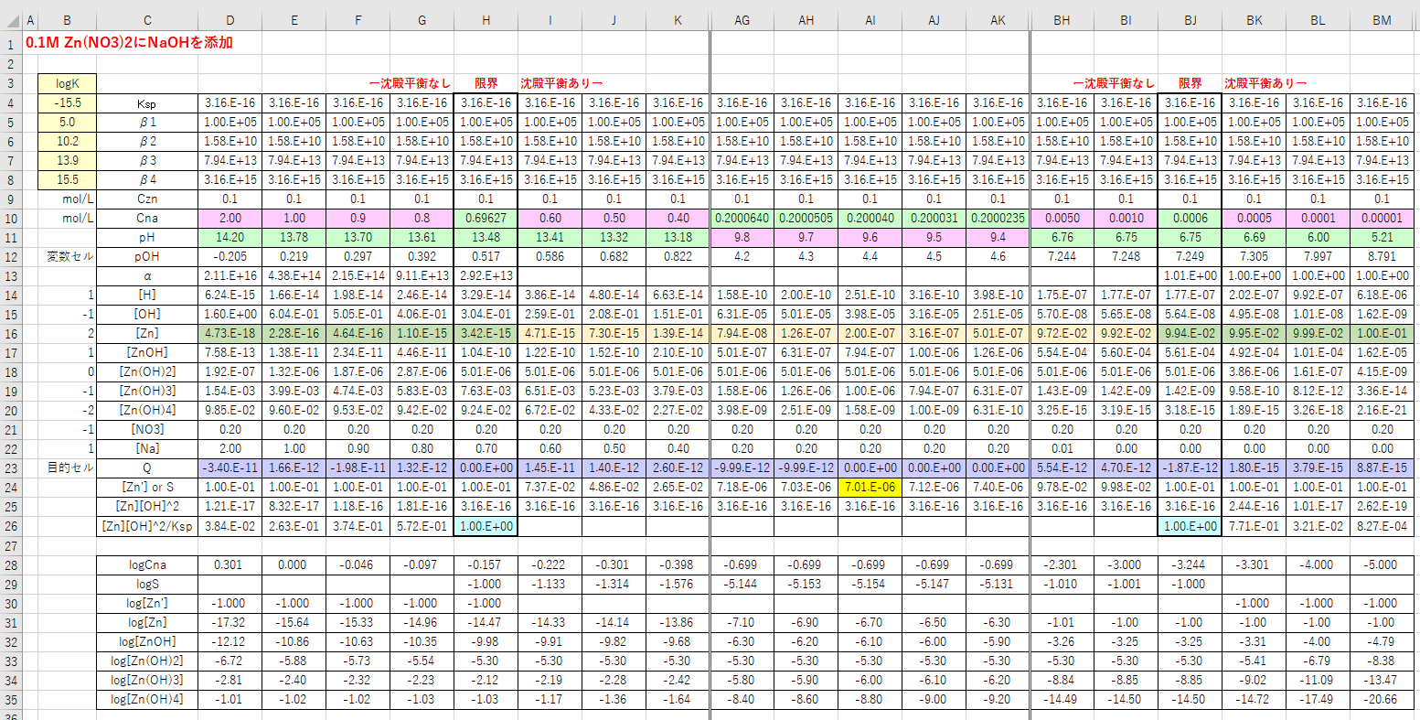Viewport: 1420px width, 720px height.
Task: Select the logCna row label
Action: pyautogui.click(x=147, y=564)
